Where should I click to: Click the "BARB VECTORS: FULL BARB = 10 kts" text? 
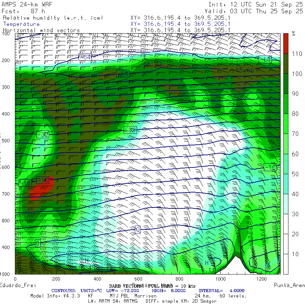152,286
